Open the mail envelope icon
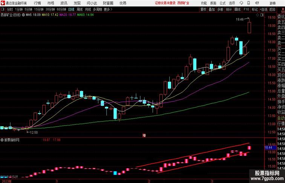285x183 pixels. [257, 3]
